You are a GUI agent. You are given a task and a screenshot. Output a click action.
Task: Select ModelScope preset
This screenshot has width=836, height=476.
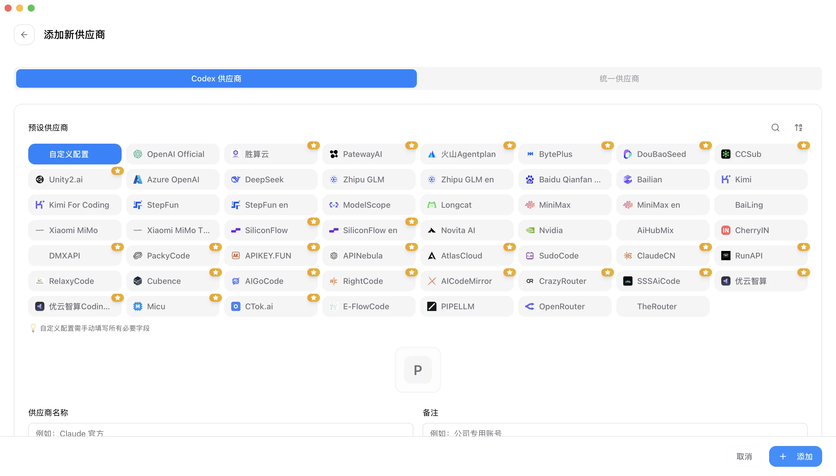click(369, 205)
